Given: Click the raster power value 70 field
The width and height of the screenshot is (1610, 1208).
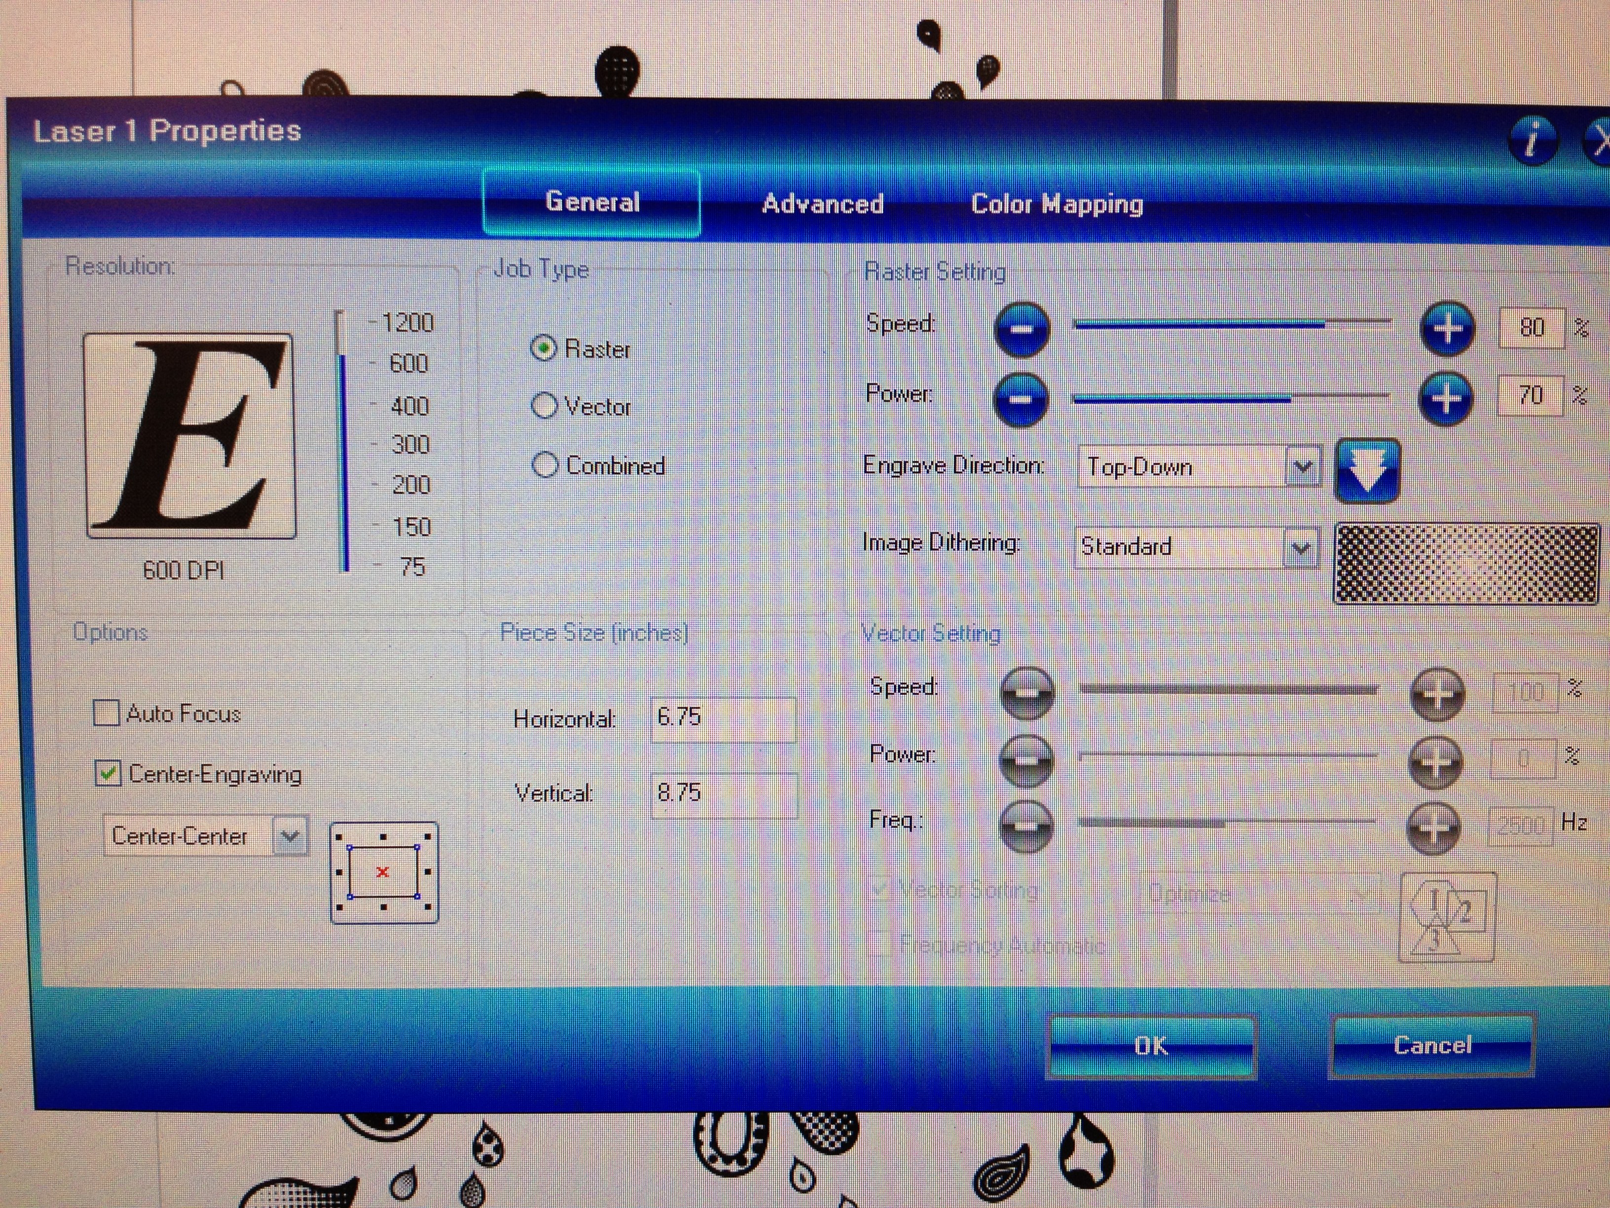Looking at the screenshot, I should [1530, 395].
